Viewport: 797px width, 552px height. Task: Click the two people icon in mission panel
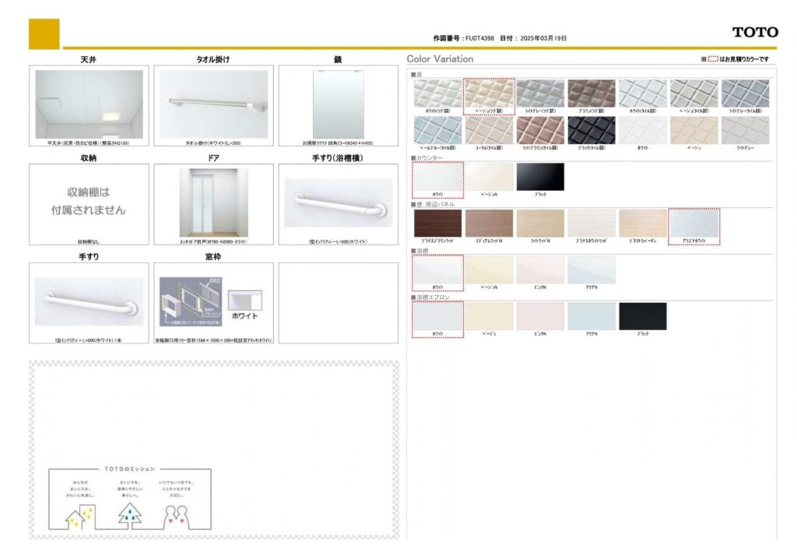[177, 515]
